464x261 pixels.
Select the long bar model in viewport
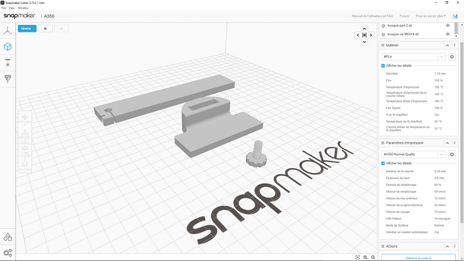click(x=166, y=97)
